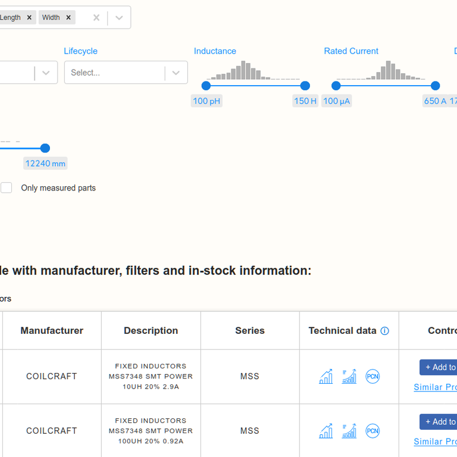Grab the Inductance minimum slider handle
457x457 pixels.
pyautogui.click(x=206, y=86)
